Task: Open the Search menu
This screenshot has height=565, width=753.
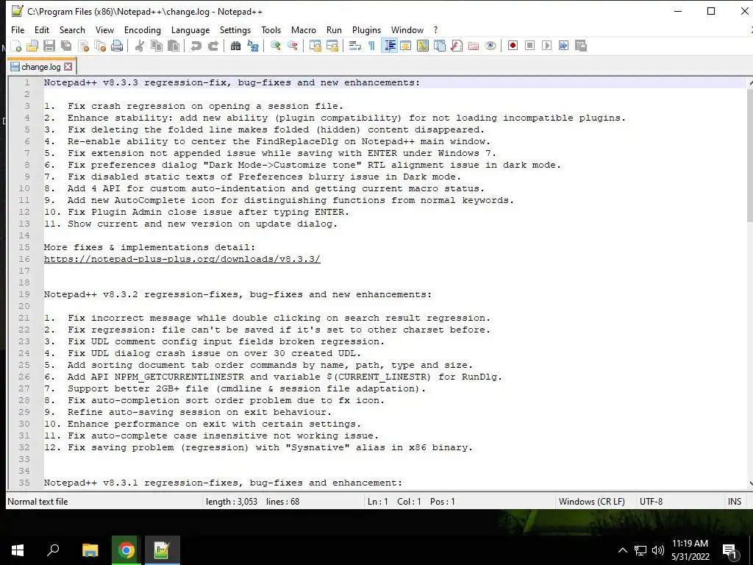Action: pos(72,29)
